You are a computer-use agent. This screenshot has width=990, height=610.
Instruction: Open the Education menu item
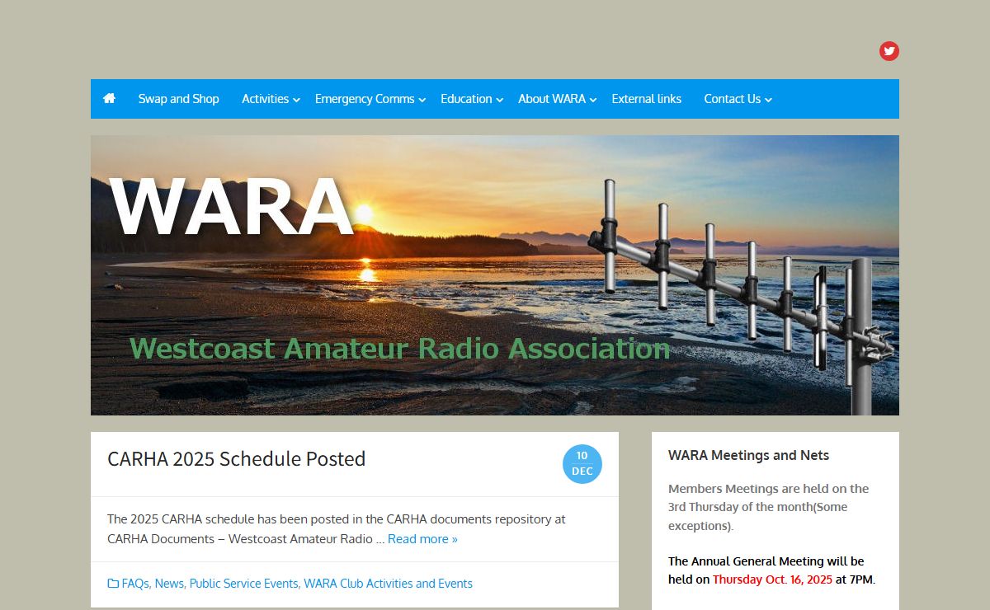click(x=466, y=99)
